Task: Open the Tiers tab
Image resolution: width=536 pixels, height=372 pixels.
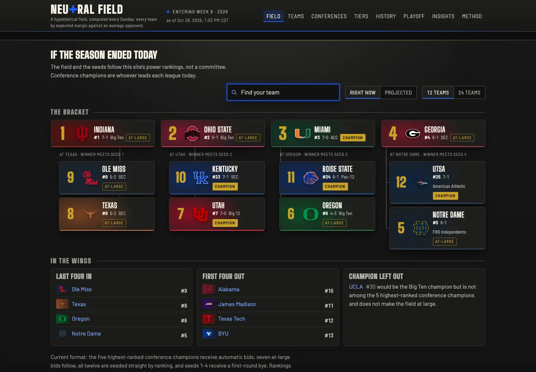Action: [361, 16]
